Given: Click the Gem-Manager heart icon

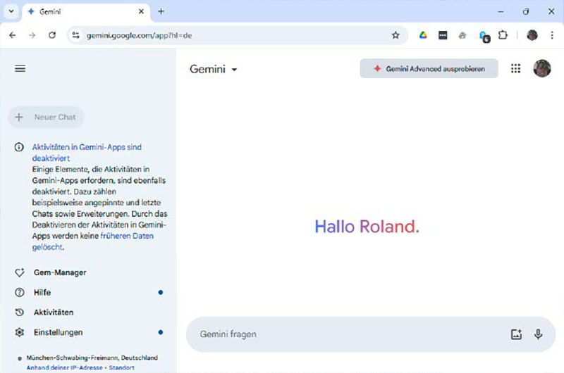Looking at the screenshot, I should 20,272.
